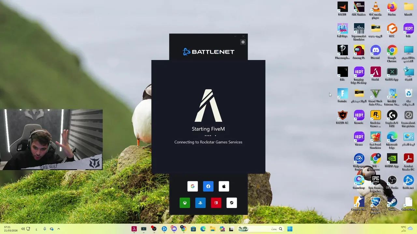Select Intel Extreme Tuning desktop shortcut
417x234 pixels.
[x=392, y=97]
